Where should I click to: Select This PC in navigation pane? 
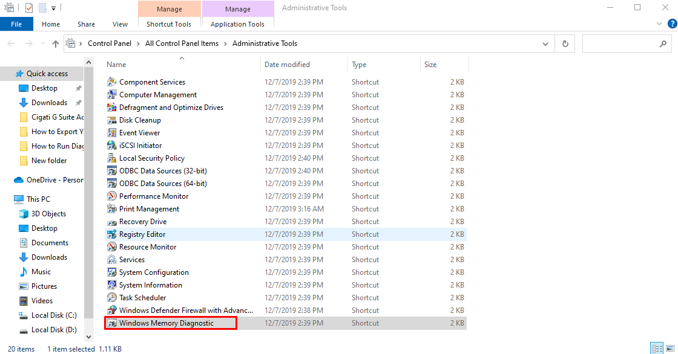tap(33, 199)
